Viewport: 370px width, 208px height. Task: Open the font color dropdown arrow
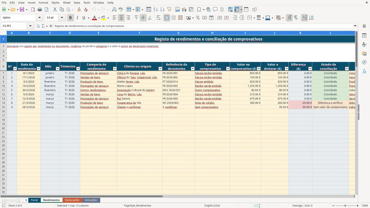99,18
